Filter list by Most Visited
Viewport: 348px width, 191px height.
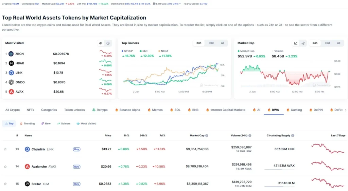point(86,124)
